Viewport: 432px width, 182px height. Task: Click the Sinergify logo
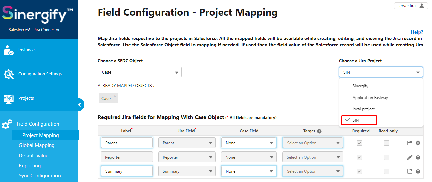pos(37,14)
